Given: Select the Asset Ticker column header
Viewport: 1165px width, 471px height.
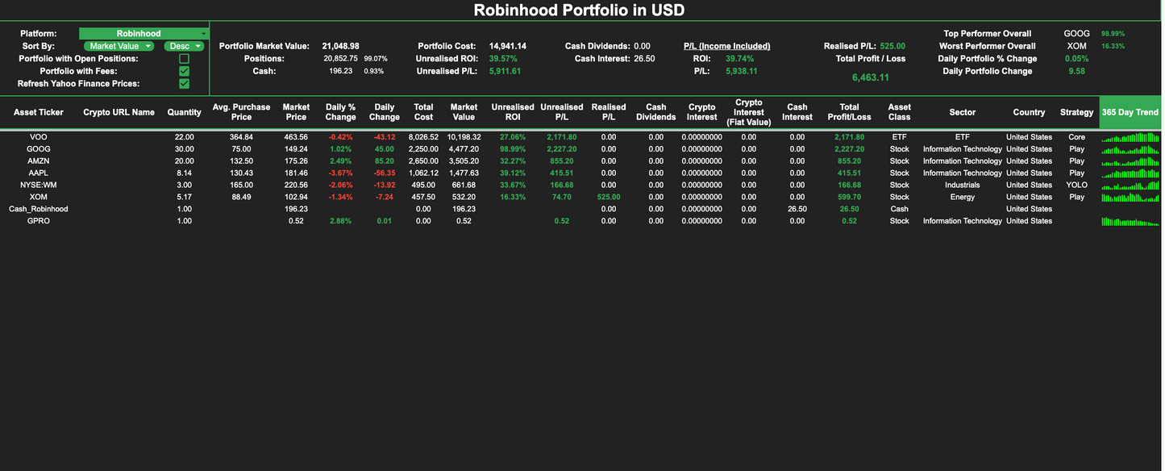Looking at the screenshot, I should click(39, 112).
